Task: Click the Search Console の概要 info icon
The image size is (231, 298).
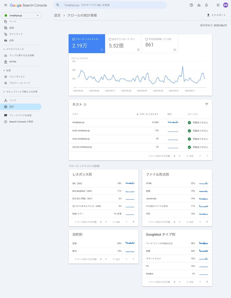Action: pos(6,122)
